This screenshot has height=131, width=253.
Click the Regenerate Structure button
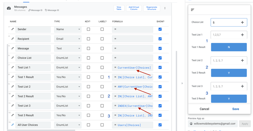coord(152,8)
